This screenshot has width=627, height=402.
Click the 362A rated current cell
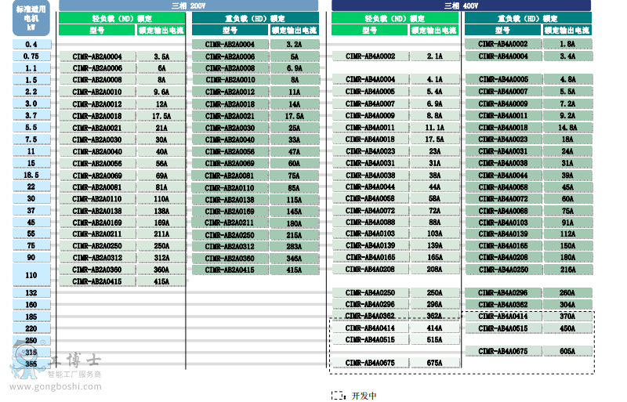[x=434, y=317]
